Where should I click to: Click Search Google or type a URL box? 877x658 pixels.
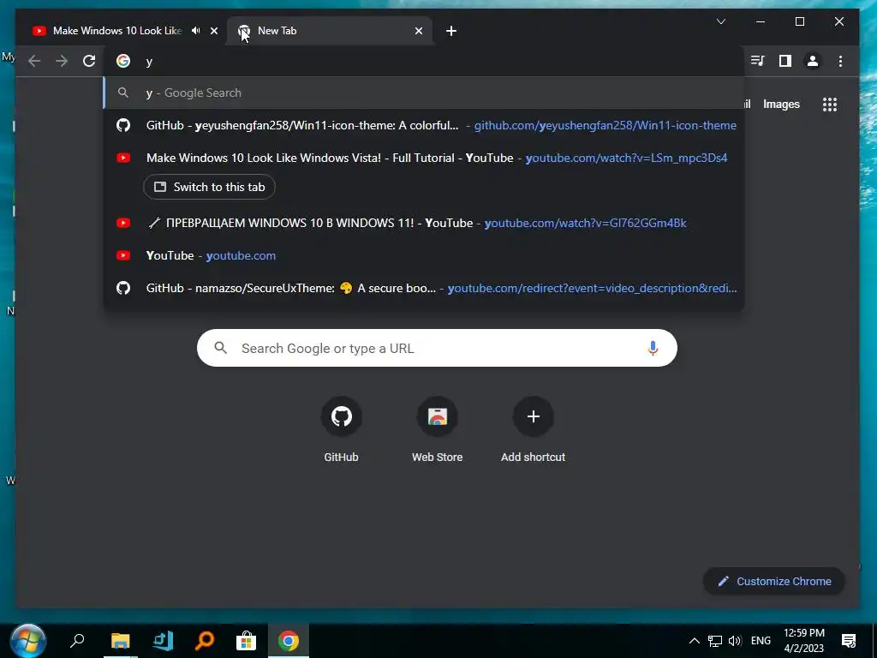tap(437, 348)
